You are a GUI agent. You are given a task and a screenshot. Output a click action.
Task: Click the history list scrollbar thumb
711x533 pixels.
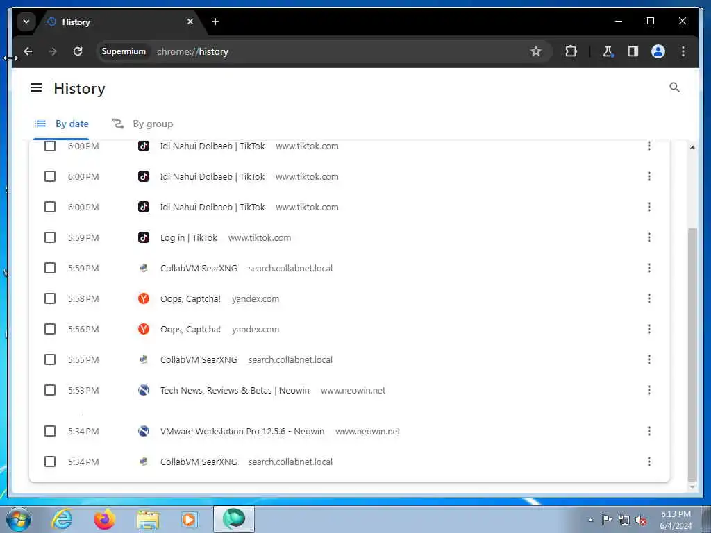tap(692, 353)
